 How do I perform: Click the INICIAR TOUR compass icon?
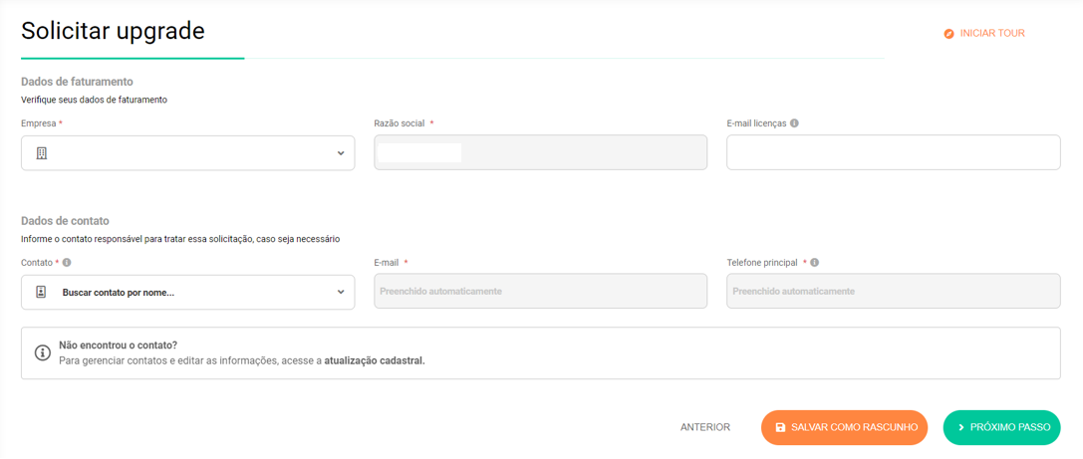pos(949,33)
